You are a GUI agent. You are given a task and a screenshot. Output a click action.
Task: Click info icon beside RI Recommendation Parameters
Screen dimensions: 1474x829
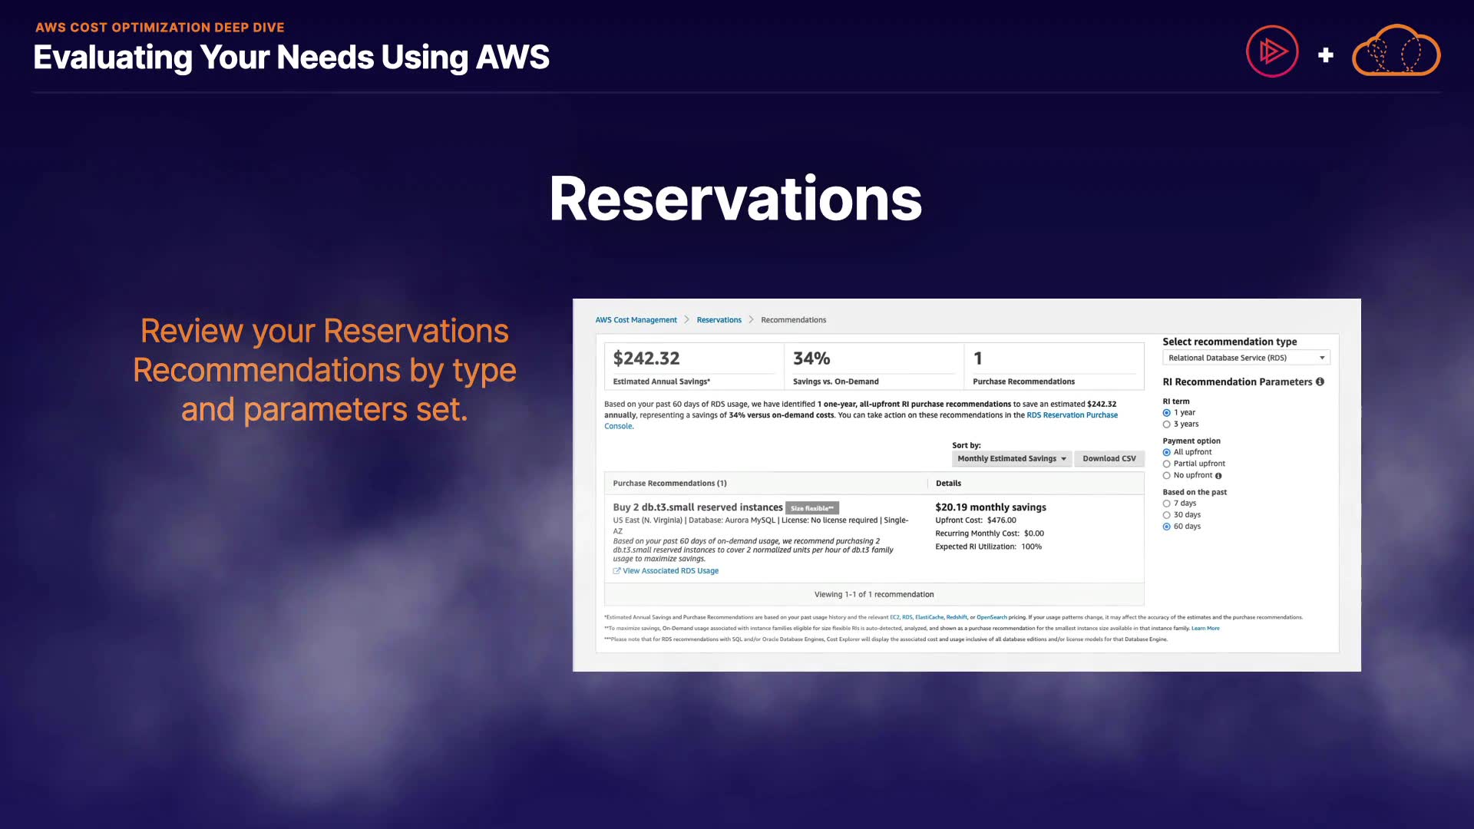point(1320,381)
